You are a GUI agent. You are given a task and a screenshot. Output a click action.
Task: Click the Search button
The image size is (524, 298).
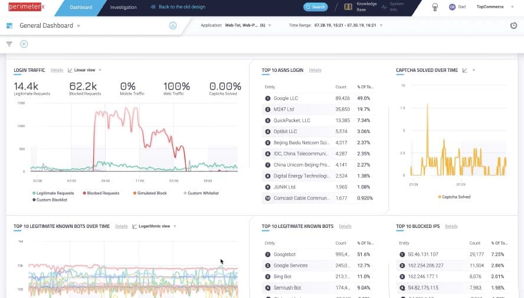(x=315, y=7)
